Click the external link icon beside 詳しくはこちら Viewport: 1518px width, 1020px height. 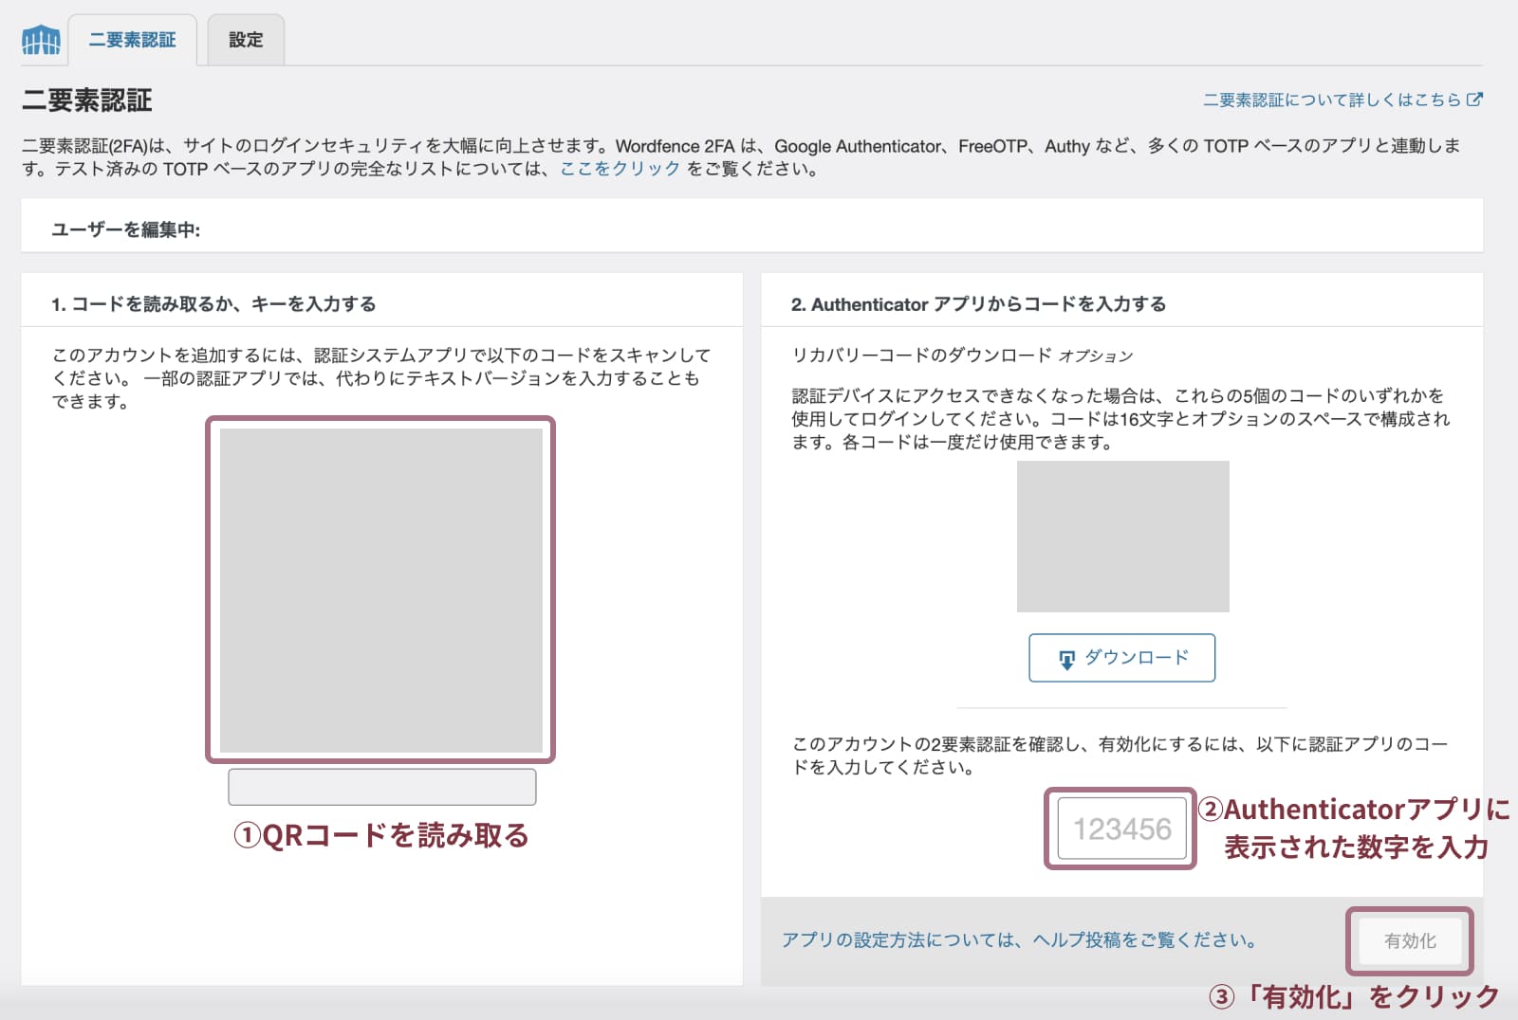click(1474, 99)
